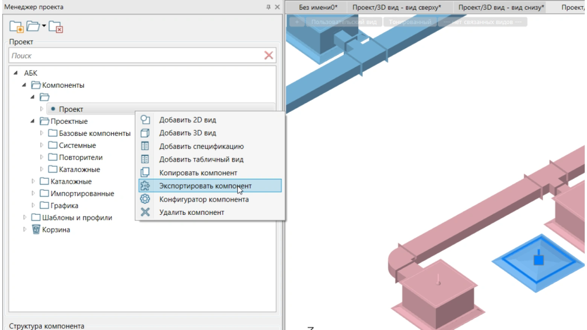Switch to Проект/3D вид - вид сверху tab
This screenshot has height=330, width=587.
pos(397,7)
